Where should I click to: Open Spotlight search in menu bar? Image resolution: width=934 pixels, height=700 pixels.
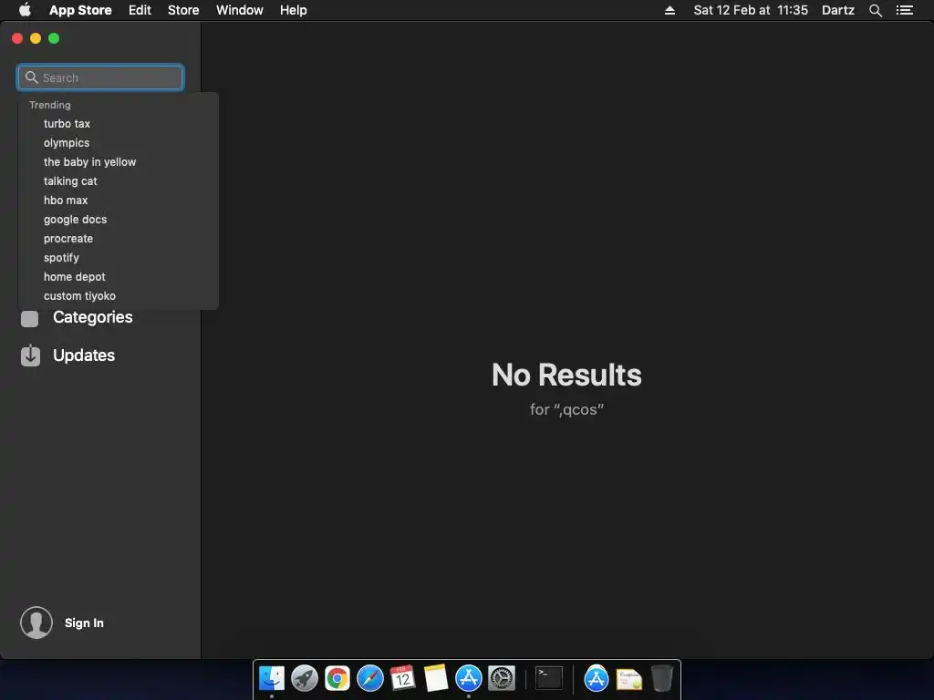coord(876,10)
